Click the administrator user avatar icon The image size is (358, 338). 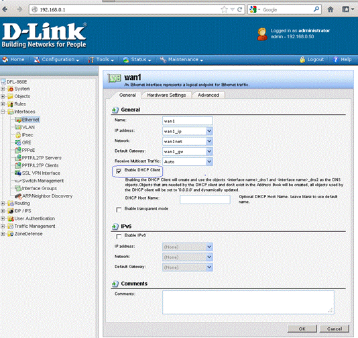pyautogui.click(x=262, y=34)
